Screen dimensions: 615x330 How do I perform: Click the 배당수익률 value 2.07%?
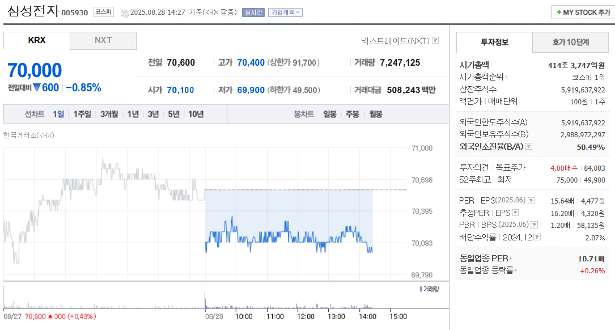click(595, 238)
